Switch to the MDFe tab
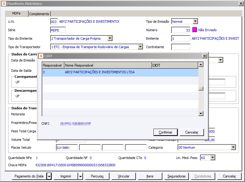Screen dimensions: 245x182 coord(16,14)
